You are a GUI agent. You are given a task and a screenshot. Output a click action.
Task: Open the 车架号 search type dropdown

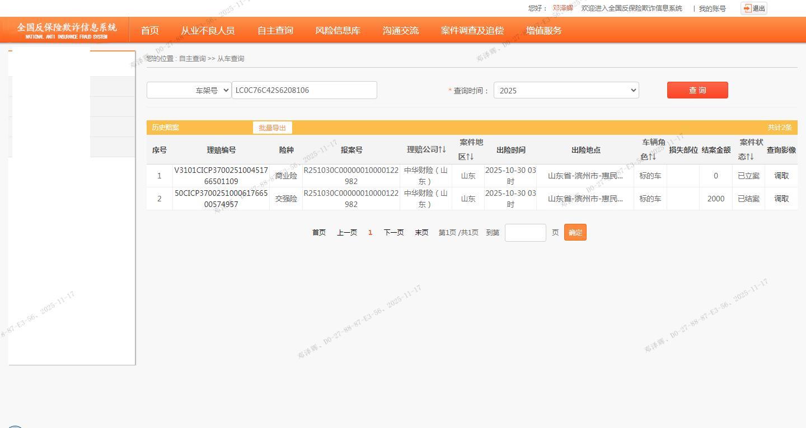pyautogui.click(x=189, y=90)
